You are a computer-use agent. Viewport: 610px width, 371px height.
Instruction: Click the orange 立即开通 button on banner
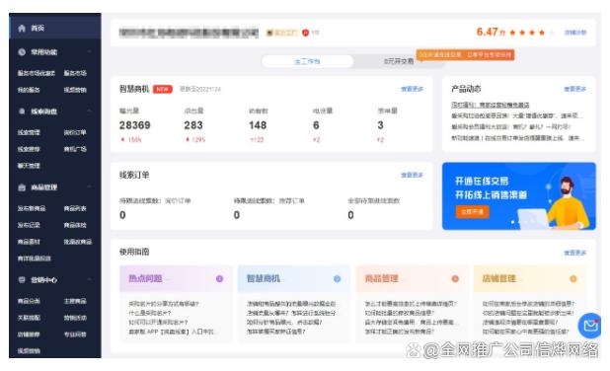[x=472, y=212]
